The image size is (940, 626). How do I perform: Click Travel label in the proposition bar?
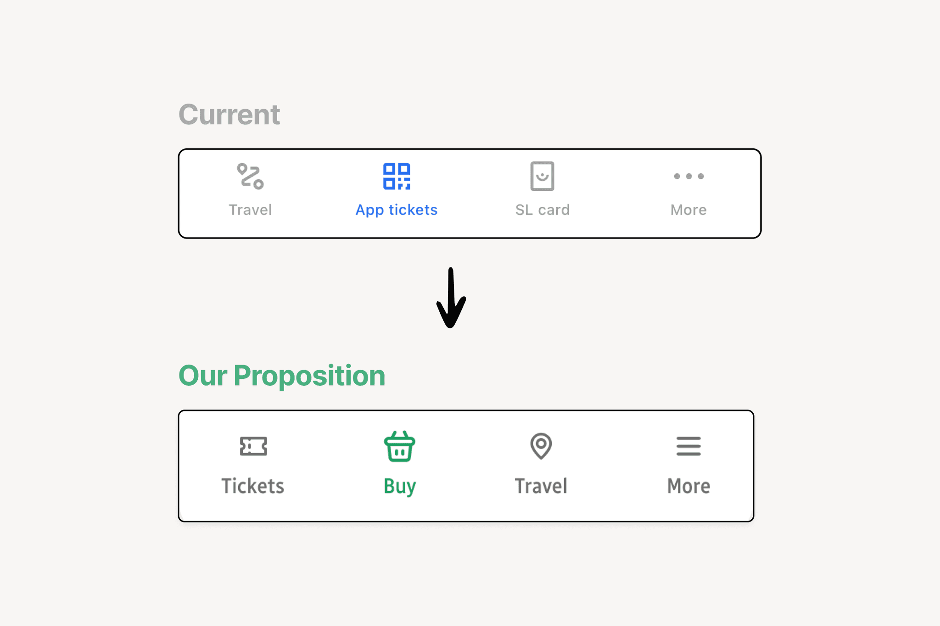[x=541, y=486]
